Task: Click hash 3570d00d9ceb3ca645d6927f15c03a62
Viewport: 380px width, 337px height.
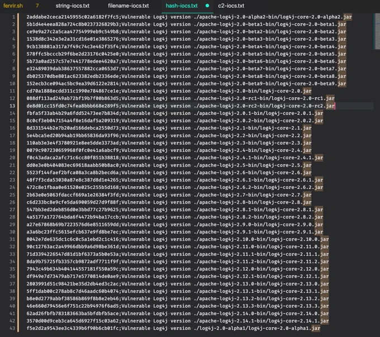Action: (x=73, y=321)
